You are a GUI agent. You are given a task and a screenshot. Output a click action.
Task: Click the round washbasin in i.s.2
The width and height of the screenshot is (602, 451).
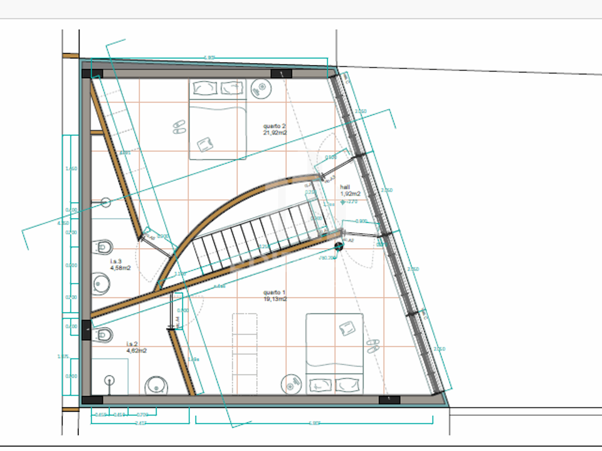point(156,386)
